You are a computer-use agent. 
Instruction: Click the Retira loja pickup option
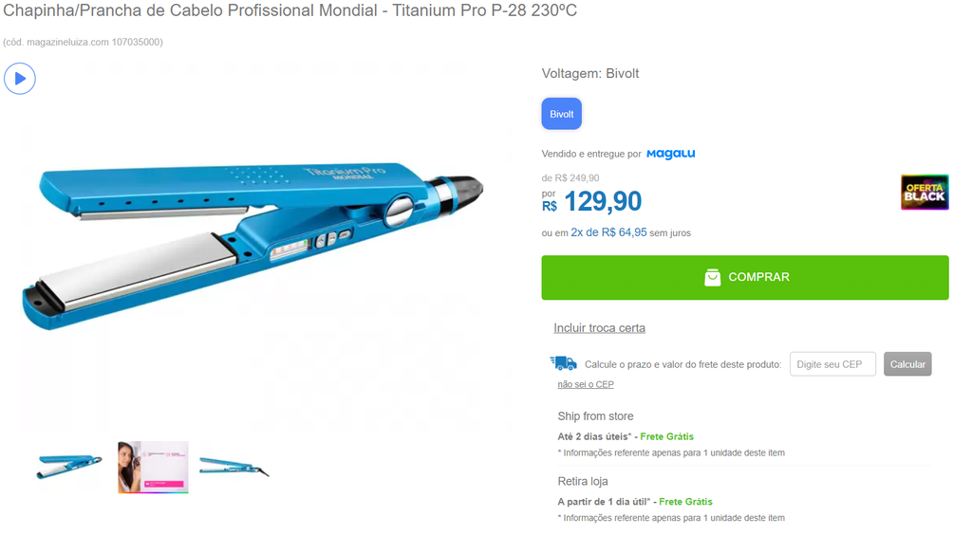click(583, 481)
